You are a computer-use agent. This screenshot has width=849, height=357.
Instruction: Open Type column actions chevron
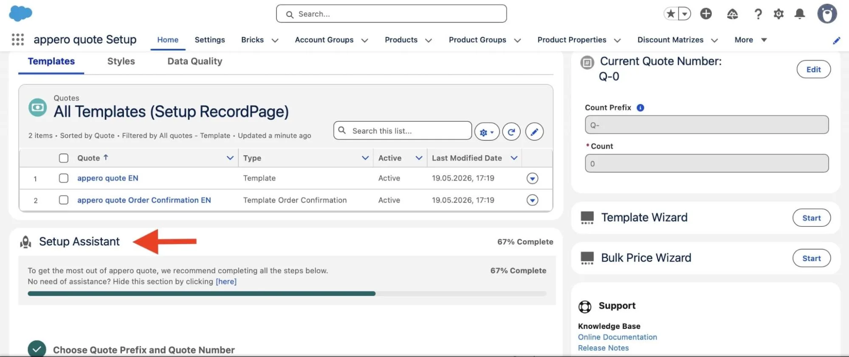[365, 158]
